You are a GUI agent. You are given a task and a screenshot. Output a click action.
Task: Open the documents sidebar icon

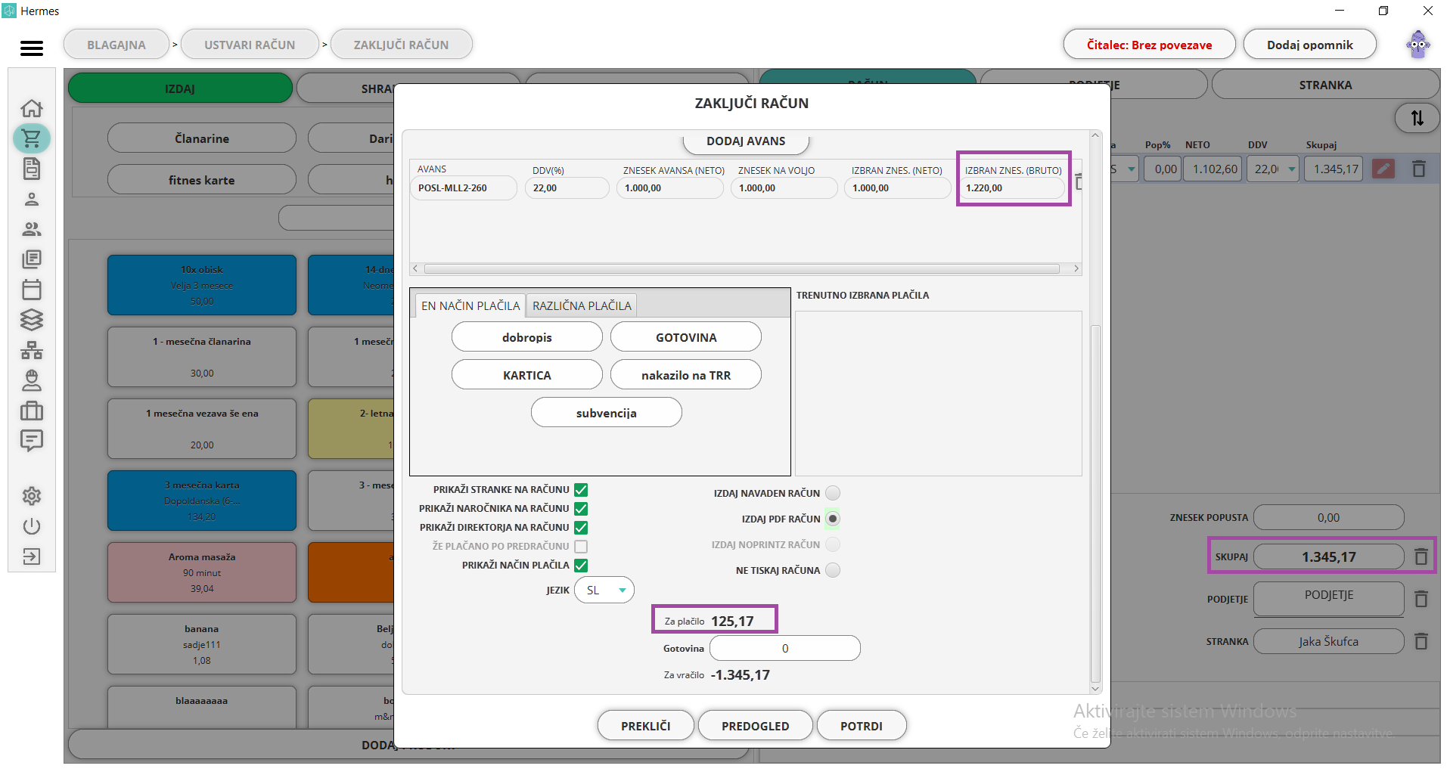click(x=31, y=169)
